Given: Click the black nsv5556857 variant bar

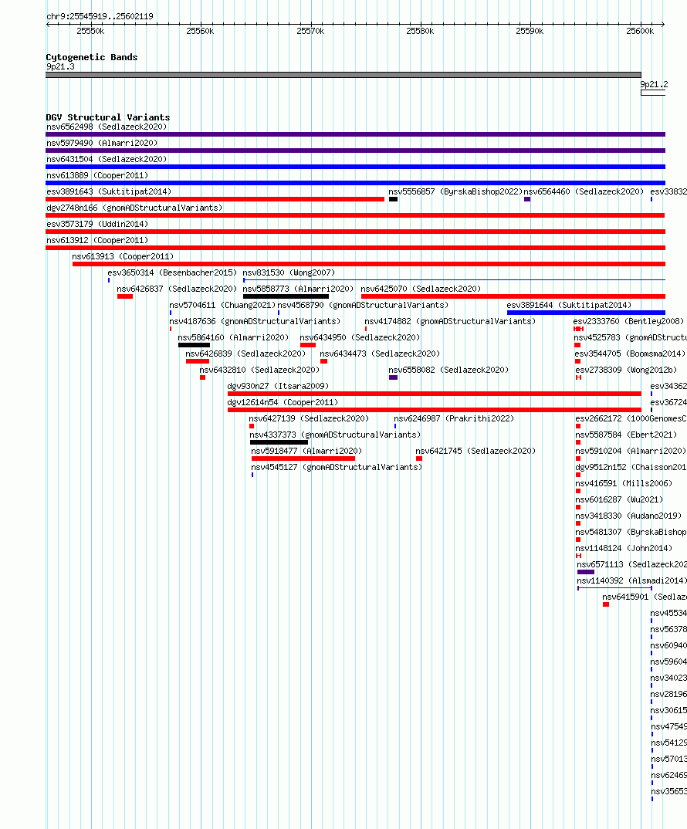Looking at the screenshot, I should coord(393,199).
